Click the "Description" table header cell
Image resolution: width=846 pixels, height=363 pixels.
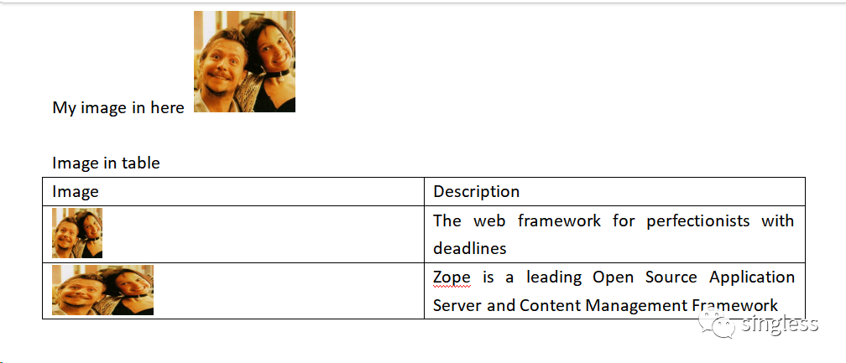pyautogui.click(x=476, y=191)
